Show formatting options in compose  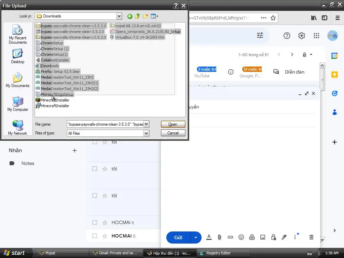coord(209,237)
